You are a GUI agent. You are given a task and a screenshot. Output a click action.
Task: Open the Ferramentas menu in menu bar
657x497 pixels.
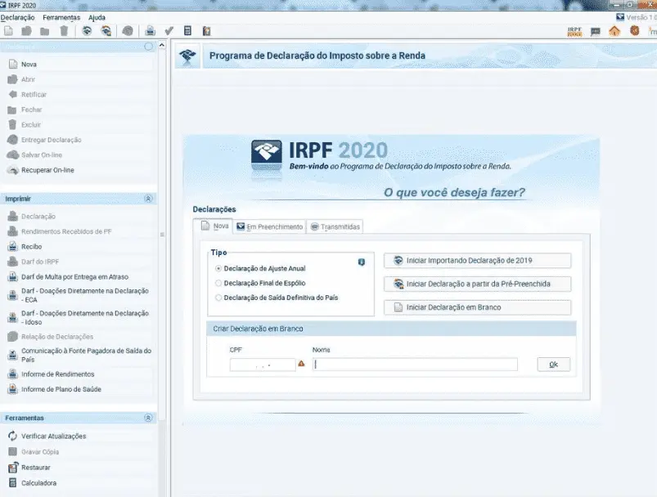tap(61, 17)
